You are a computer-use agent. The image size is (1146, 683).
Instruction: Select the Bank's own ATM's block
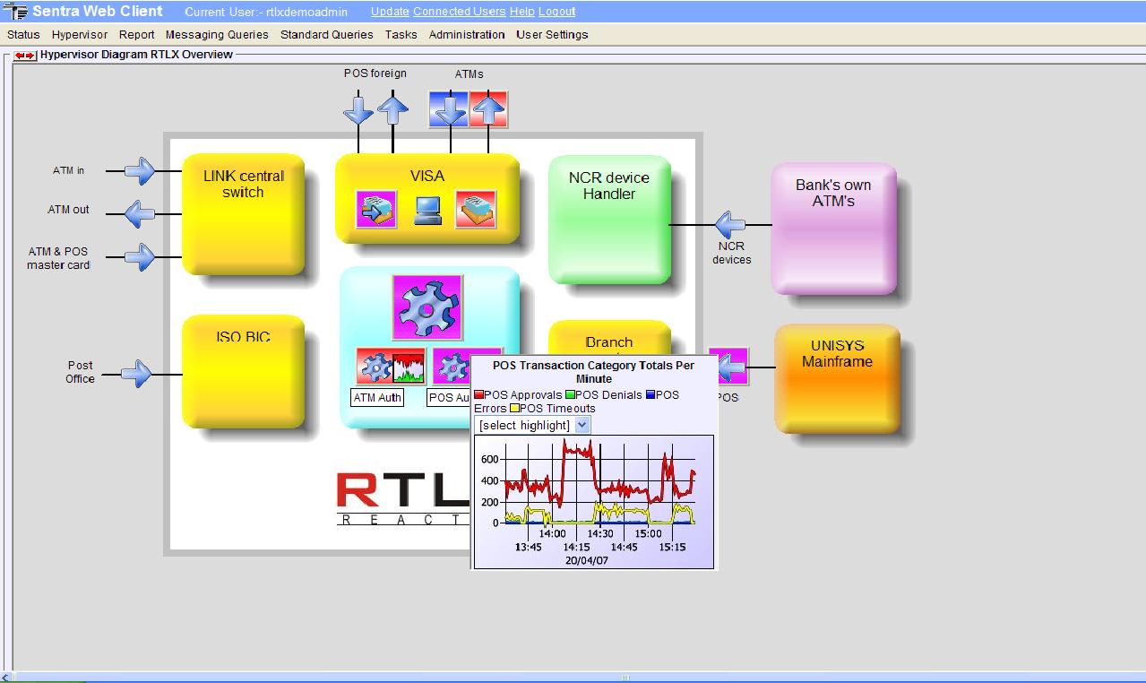[x=833, y=229]
